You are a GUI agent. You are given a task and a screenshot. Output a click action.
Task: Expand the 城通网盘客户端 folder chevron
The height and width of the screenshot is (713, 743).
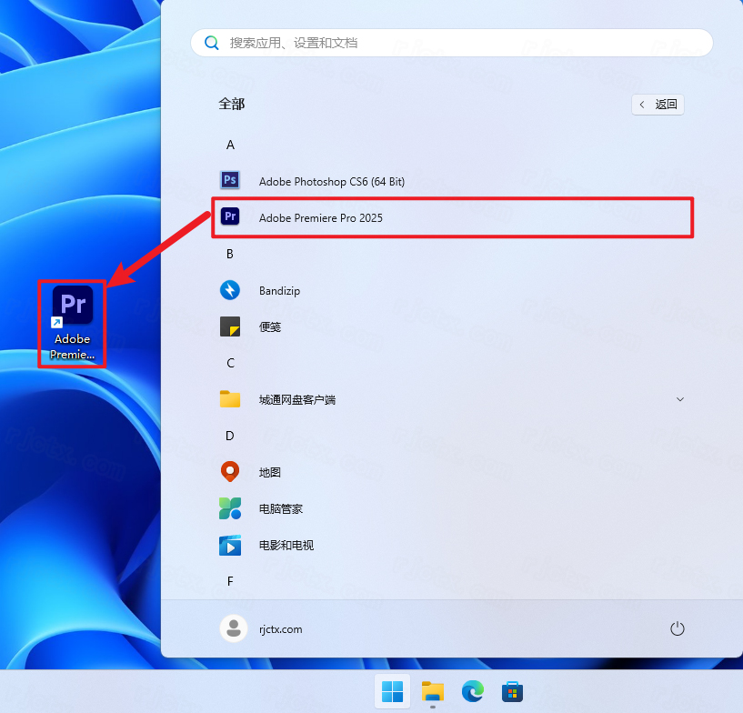[679, 399]
